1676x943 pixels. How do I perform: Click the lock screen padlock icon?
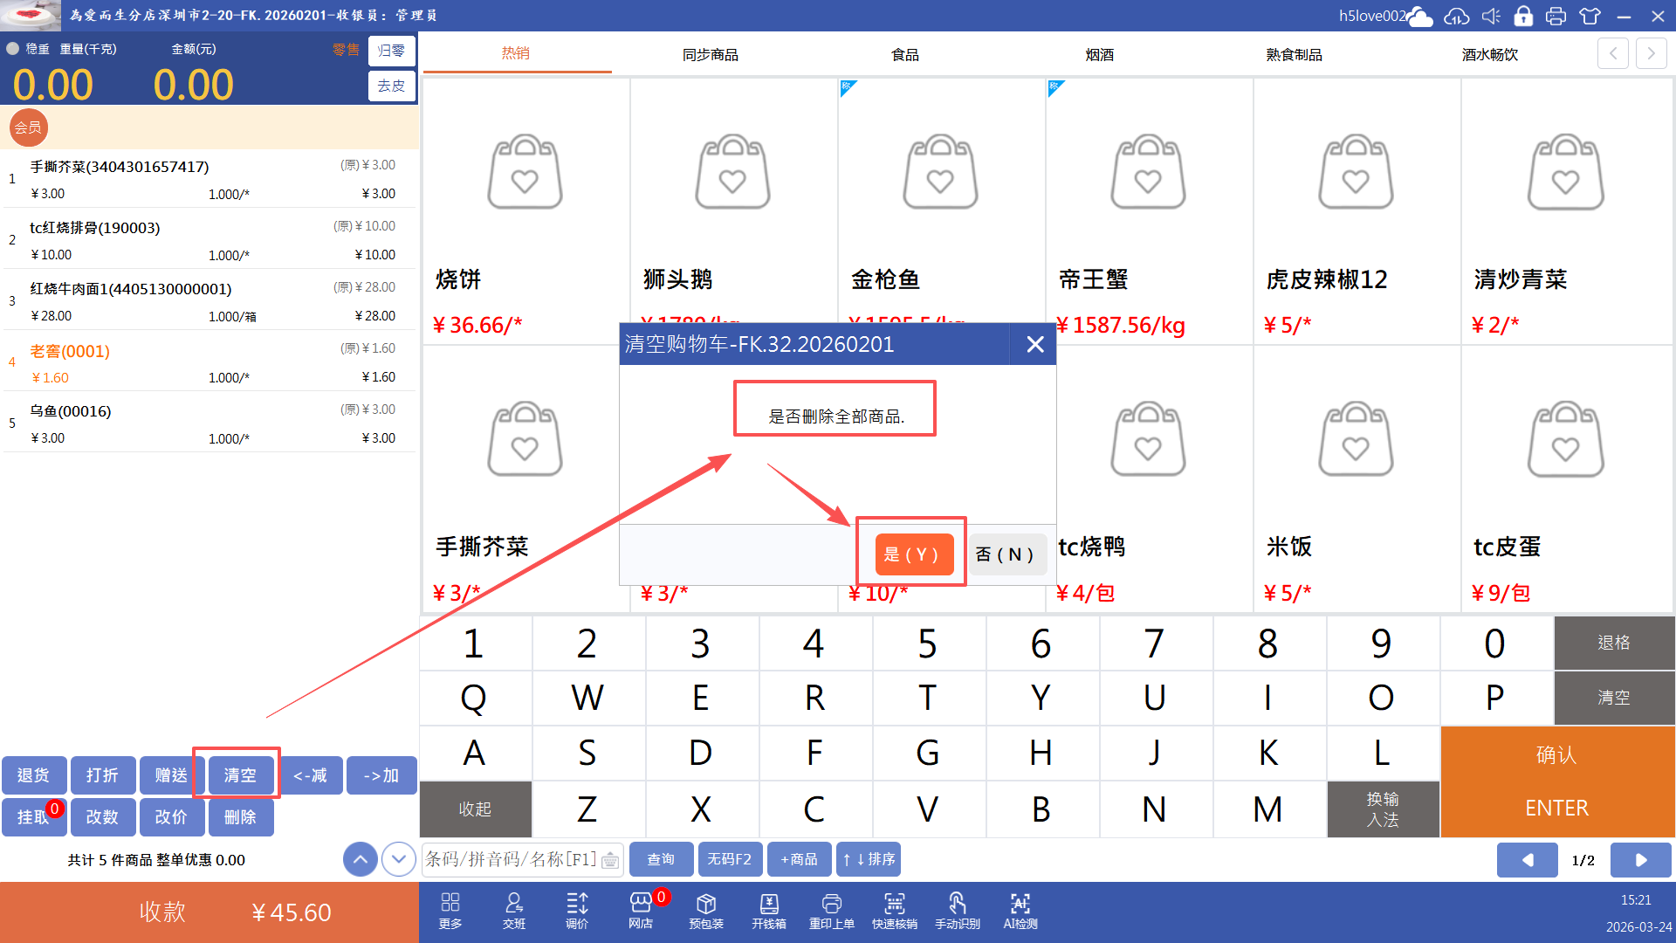point(1523,16)
